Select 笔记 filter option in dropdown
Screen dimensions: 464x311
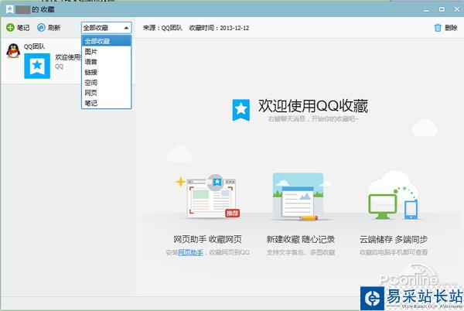pos(106,103)
